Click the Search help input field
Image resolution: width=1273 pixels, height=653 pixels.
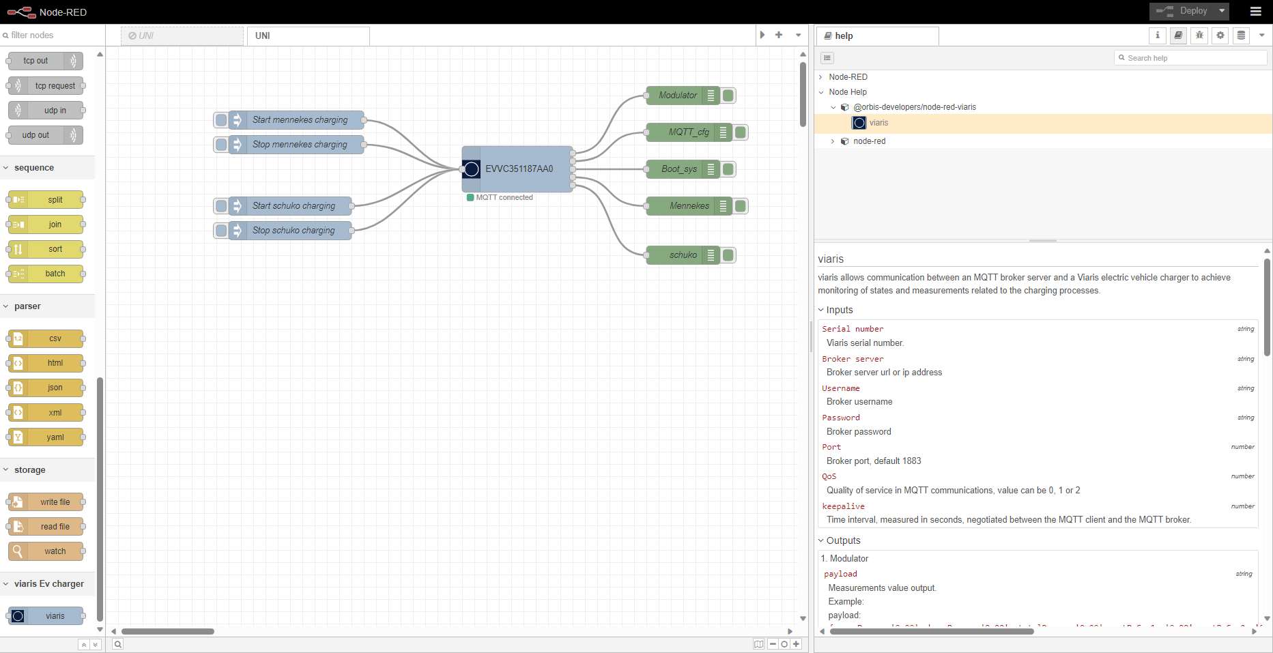point(1190,58)
